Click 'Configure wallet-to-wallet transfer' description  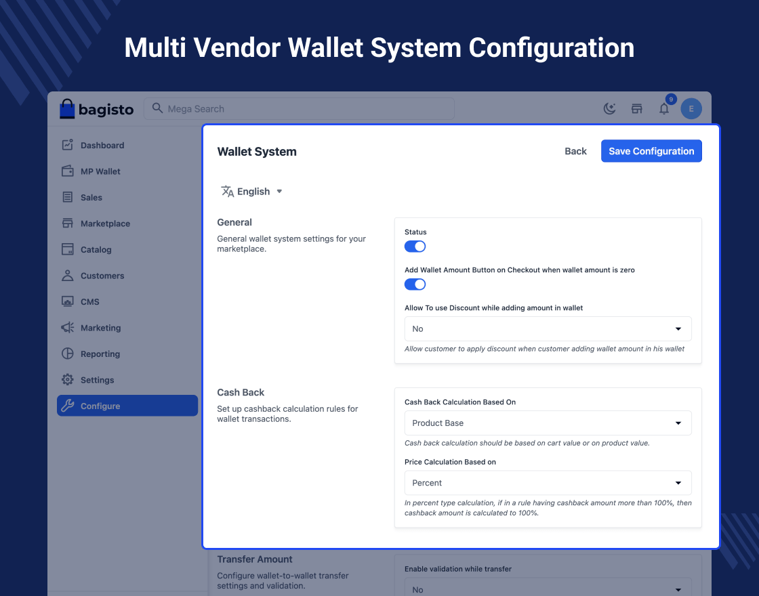[283, 580]
